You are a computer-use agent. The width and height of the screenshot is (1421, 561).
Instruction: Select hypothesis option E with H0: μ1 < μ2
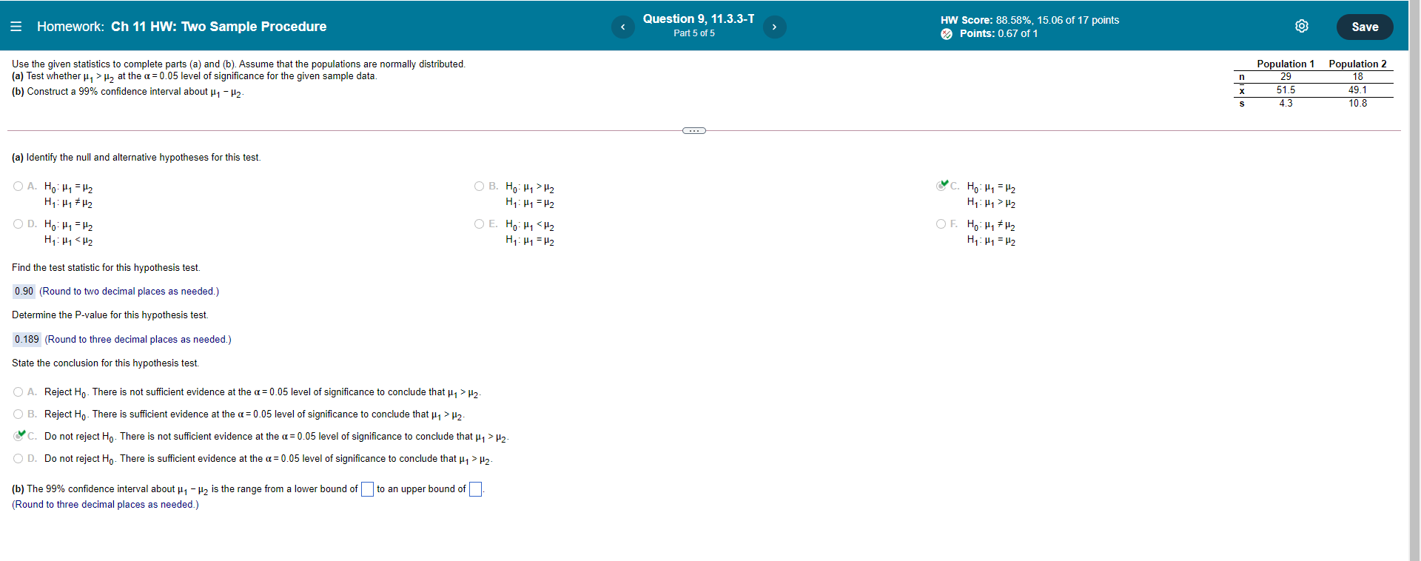click(479, 224)
